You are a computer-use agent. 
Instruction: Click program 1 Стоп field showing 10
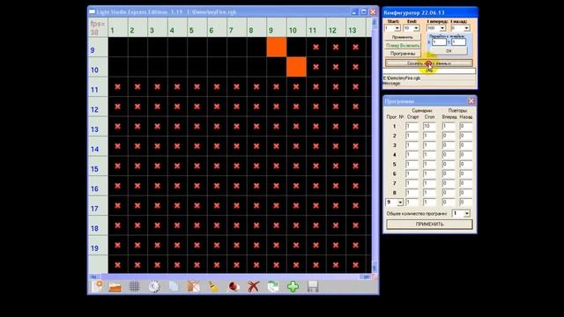pos(429,126)
